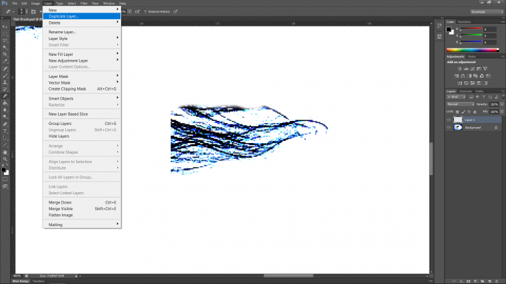This screenshot has height=284, width=506.
Task: Switch to the Swatches tab
Action: 464,22
